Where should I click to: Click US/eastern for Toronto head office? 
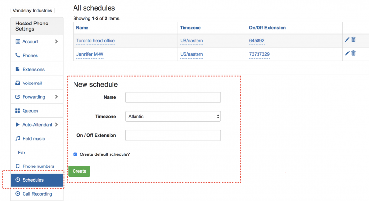point(191,41)
